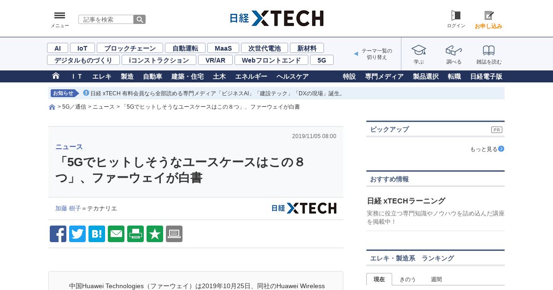Viewport: 553px width, 290px height.
Task: Click the もっと見る blue arrow icon
Action: pyautogui.click(x=501, y=149)
